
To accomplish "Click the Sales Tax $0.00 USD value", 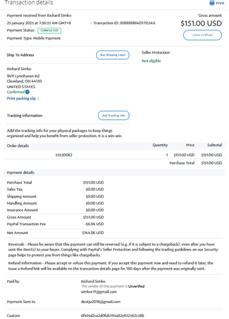I will [x=95, y=189].
